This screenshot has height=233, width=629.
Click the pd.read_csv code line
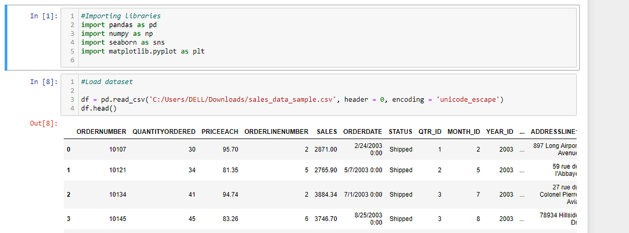[292, 99]
